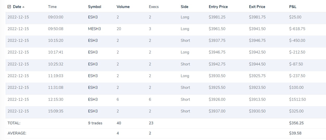Click the Exit Price column header

click(257, 7)
